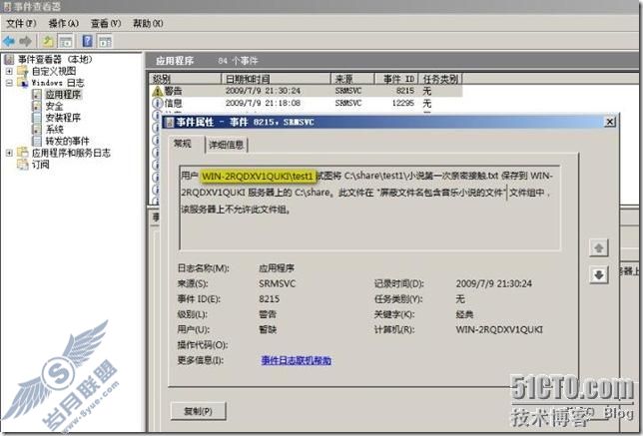Select 转发的事件 log in tree
643x436 pixels.
coord(67,142)
